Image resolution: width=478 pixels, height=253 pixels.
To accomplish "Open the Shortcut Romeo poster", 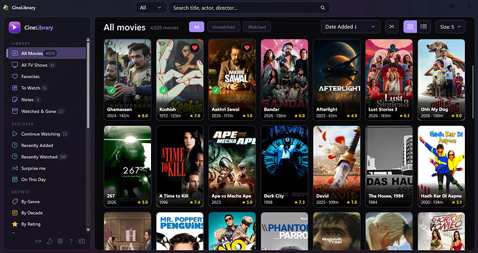I will click(441, 232).
